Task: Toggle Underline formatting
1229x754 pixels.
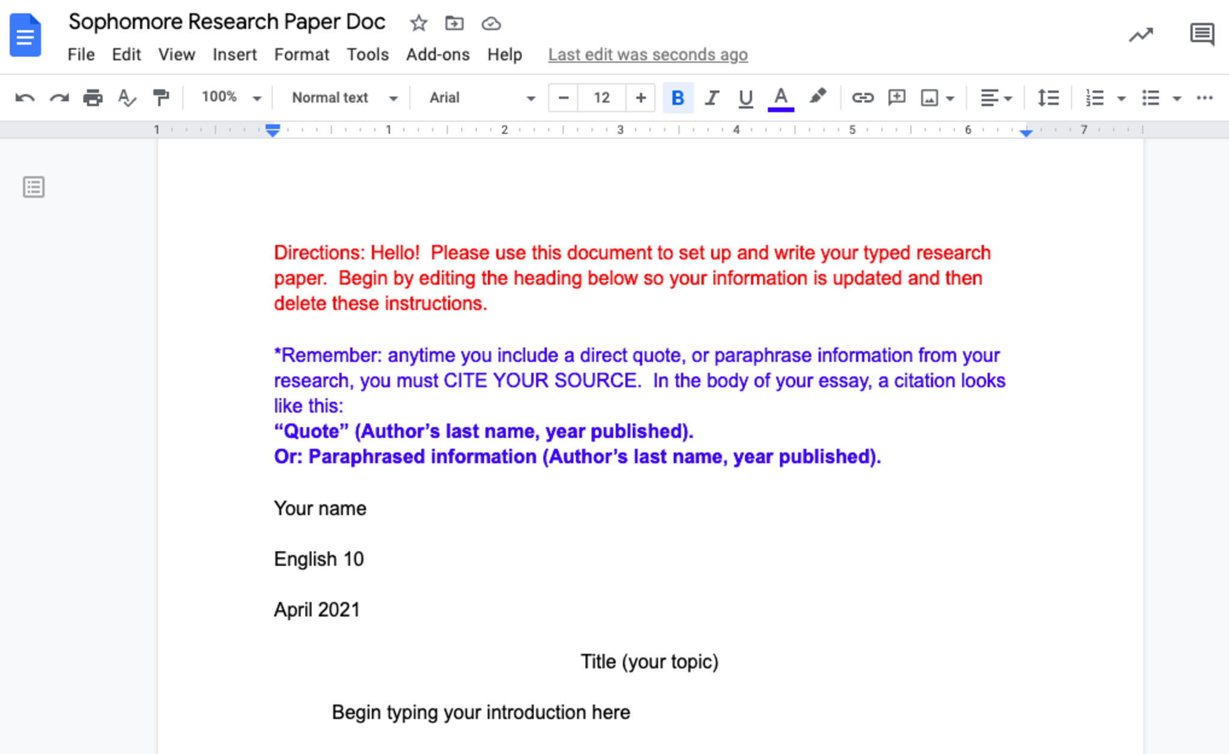Action: (745, 98)
